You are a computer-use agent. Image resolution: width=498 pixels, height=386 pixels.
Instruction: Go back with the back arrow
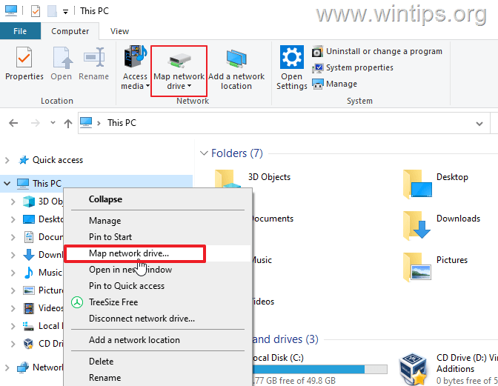(13, 123)
